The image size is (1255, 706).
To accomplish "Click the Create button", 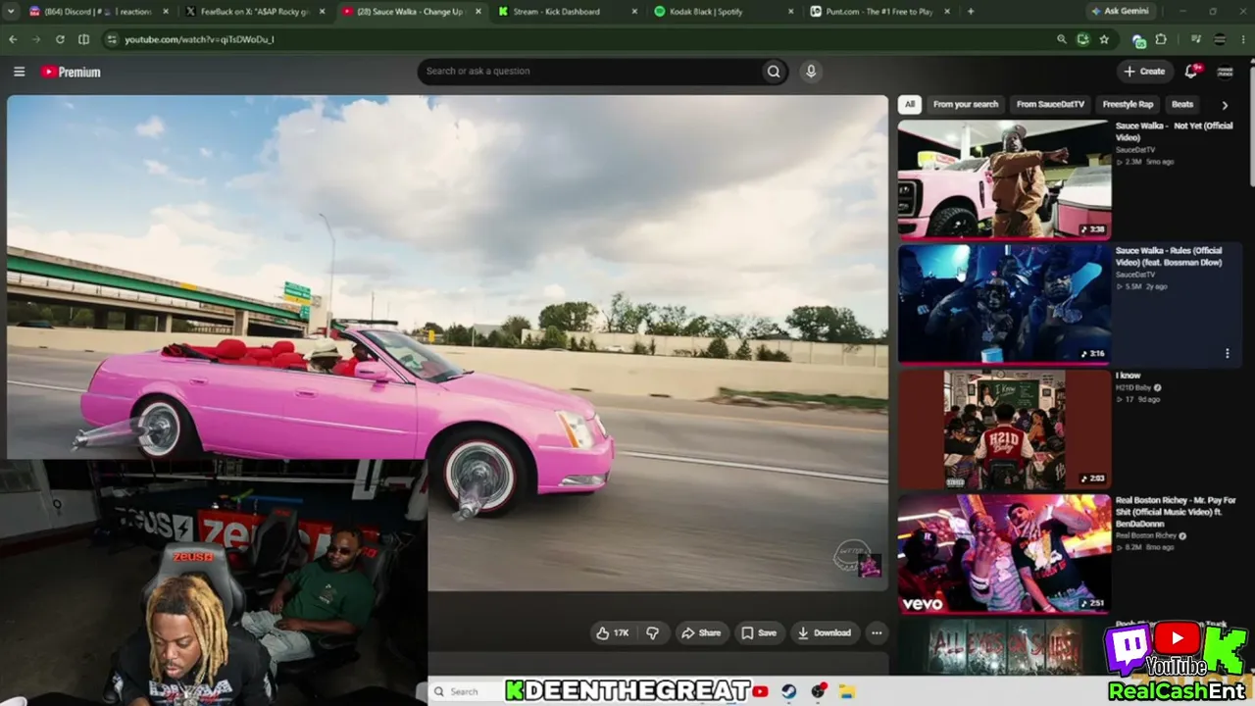I will 1144,72.
